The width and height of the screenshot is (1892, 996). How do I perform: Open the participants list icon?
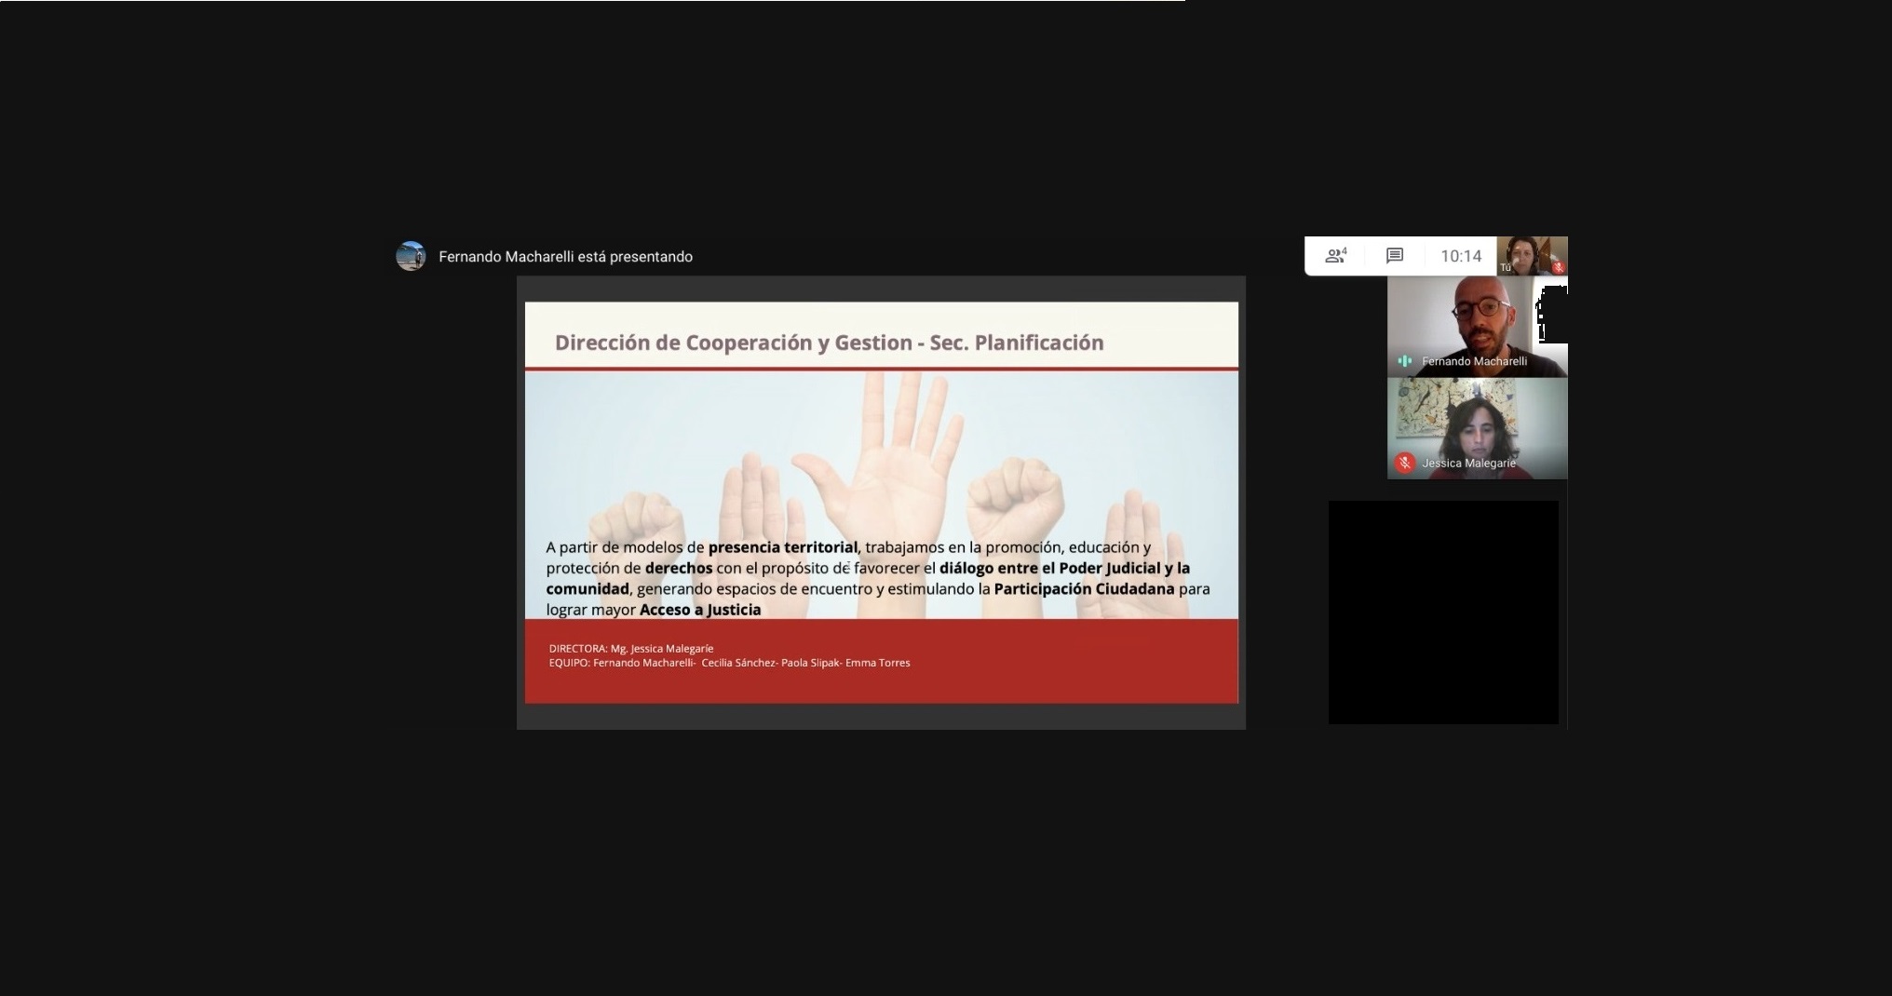coord(1336,256)
